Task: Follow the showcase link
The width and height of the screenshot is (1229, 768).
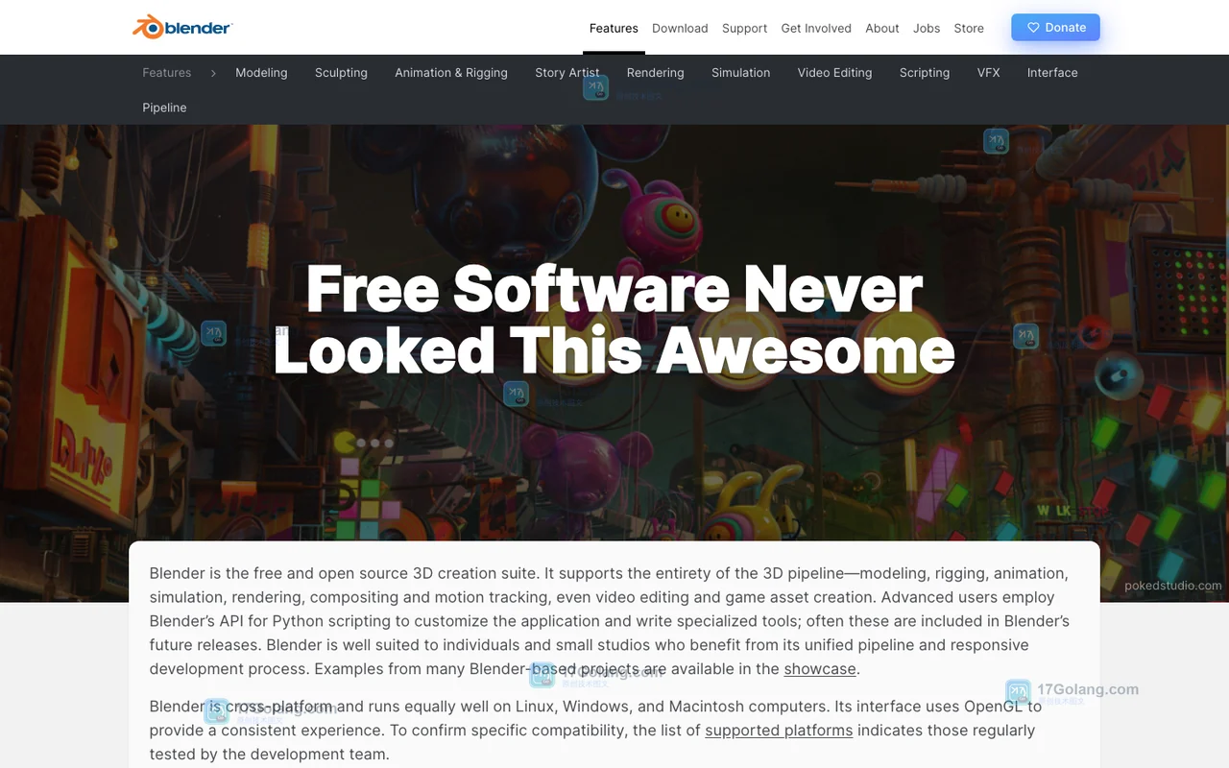Action: click(820, 669)
